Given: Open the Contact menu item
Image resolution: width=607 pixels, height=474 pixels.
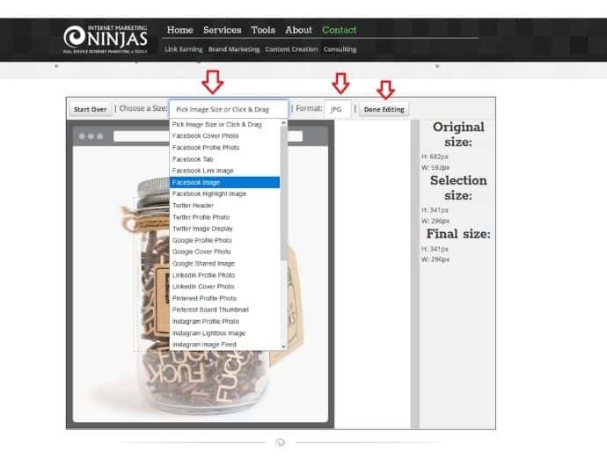Looking at the screenshot, I should point(339,30).
